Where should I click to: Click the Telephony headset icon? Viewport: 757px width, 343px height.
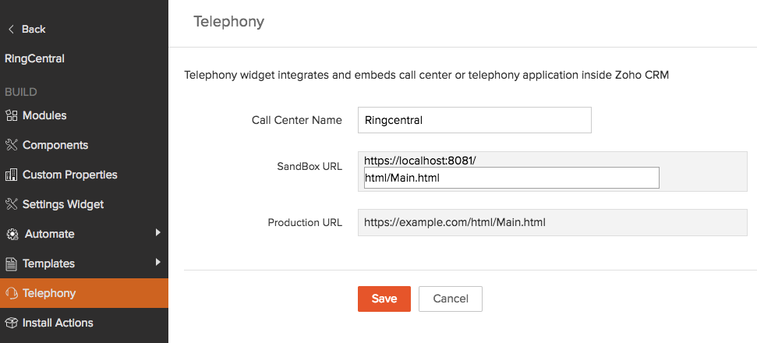11,293
